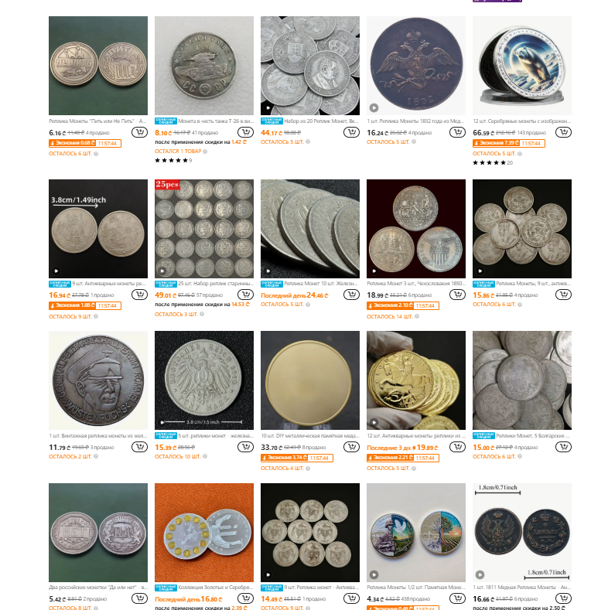Image resolution: width=608 pixels, height=610 pixels.
Task: Add the 15.00€ Bulgarian coin replicas to cart
Action: (563, 447)
